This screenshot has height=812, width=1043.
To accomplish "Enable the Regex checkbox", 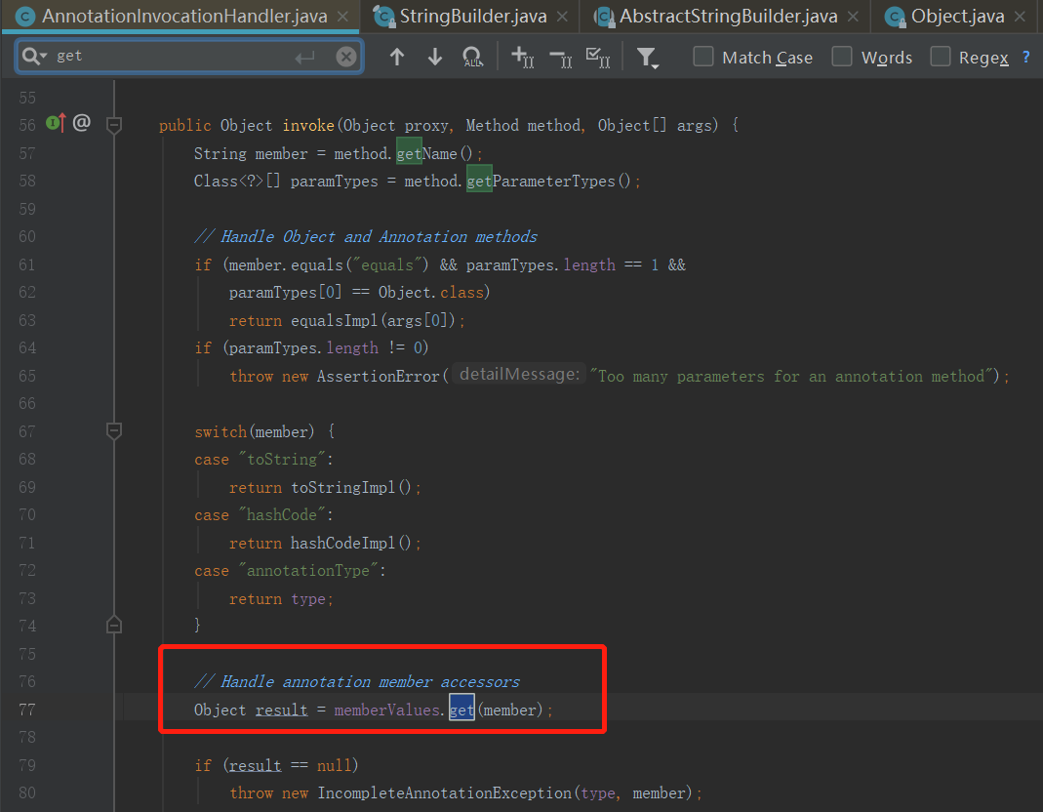I will (940, 58).
